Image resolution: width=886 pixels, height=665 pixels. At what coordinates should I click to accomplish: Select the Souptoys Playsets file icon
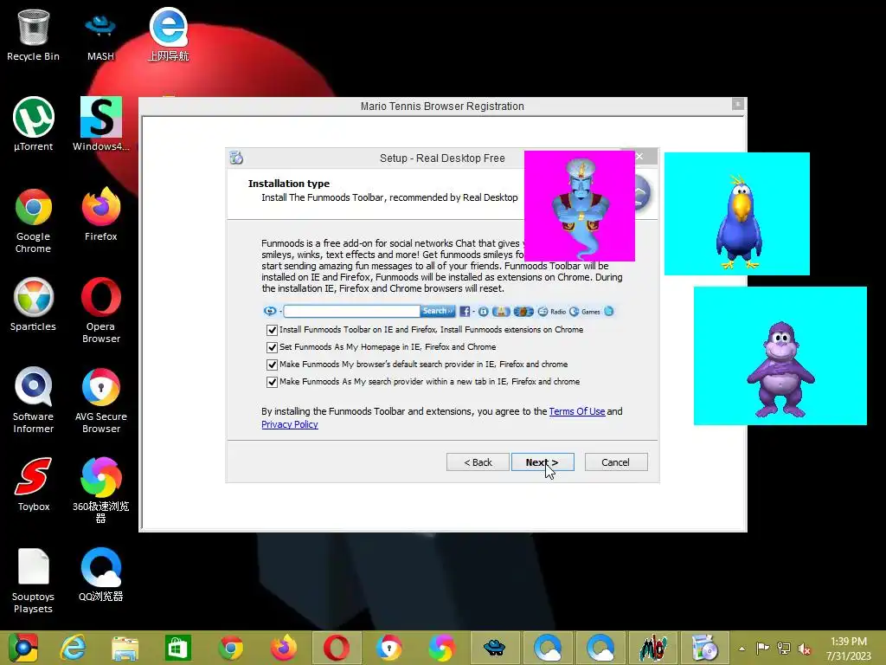(34, 581)
